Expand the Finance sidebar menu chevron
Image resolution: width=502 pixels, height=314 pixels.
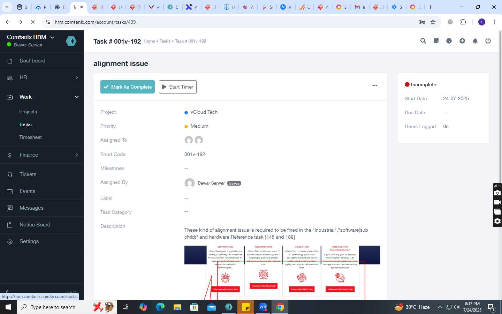[x=77, y=155]
